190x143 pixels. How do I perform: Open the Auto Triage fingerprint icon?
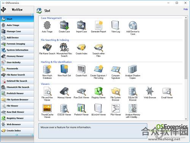tap(47, 25)
